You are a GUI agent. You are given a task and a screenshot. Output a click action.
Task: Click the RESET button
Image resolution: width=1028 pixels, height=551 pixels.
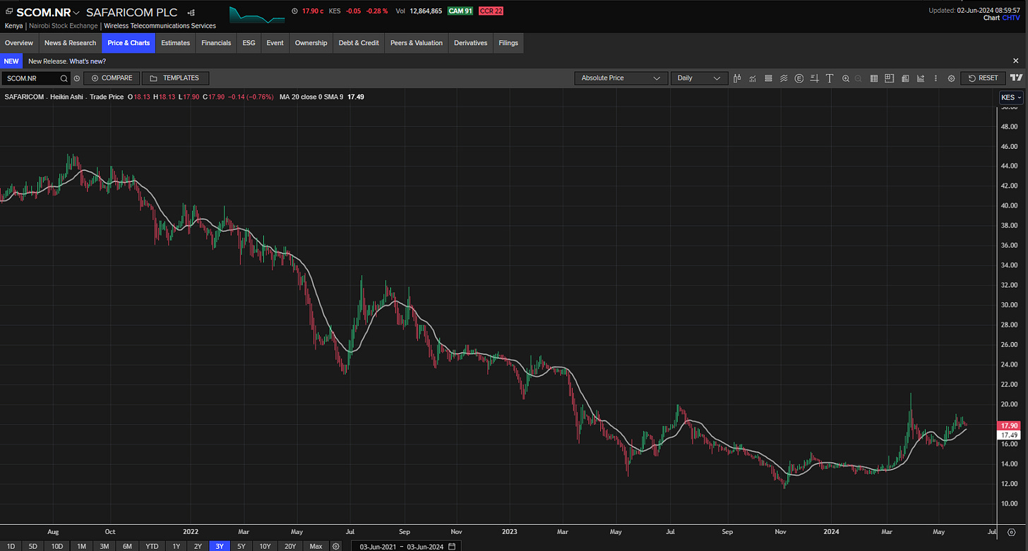[983, 78]
